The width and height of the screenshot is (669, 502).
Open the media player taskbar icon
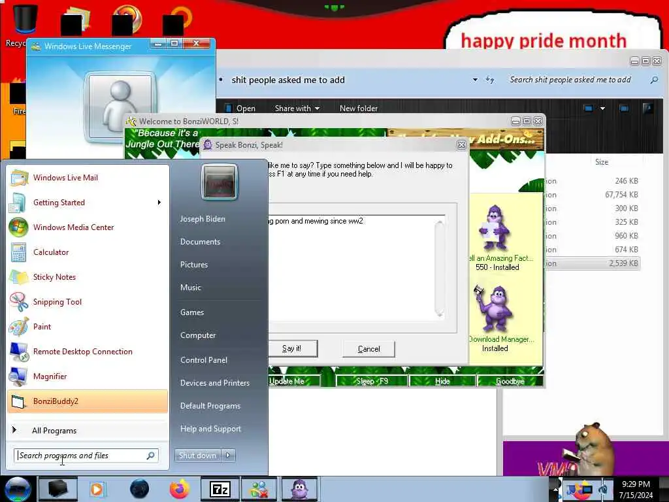pos(97,489)
